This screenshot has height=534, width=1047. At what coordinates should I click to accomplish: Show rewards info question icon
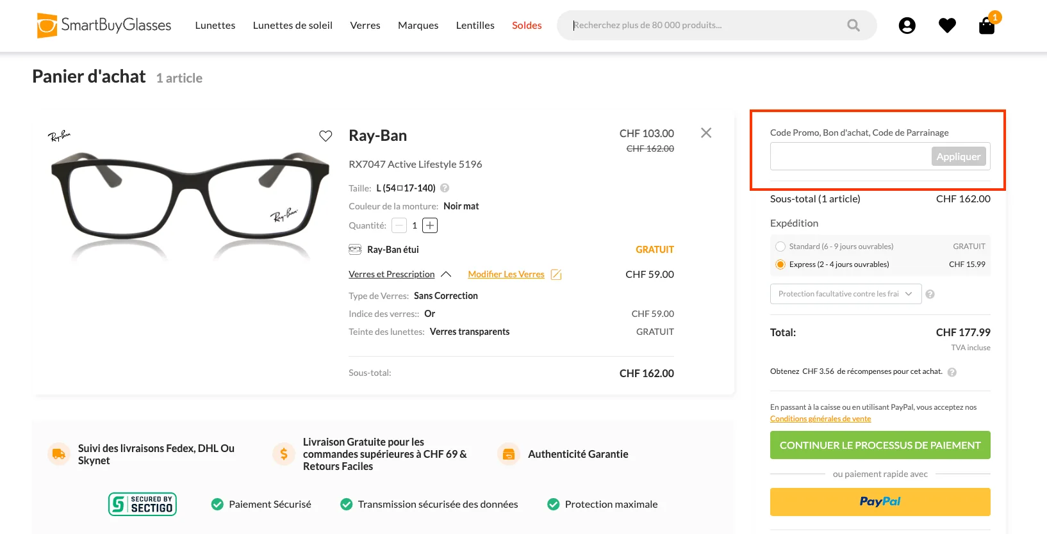pos(952,372)
